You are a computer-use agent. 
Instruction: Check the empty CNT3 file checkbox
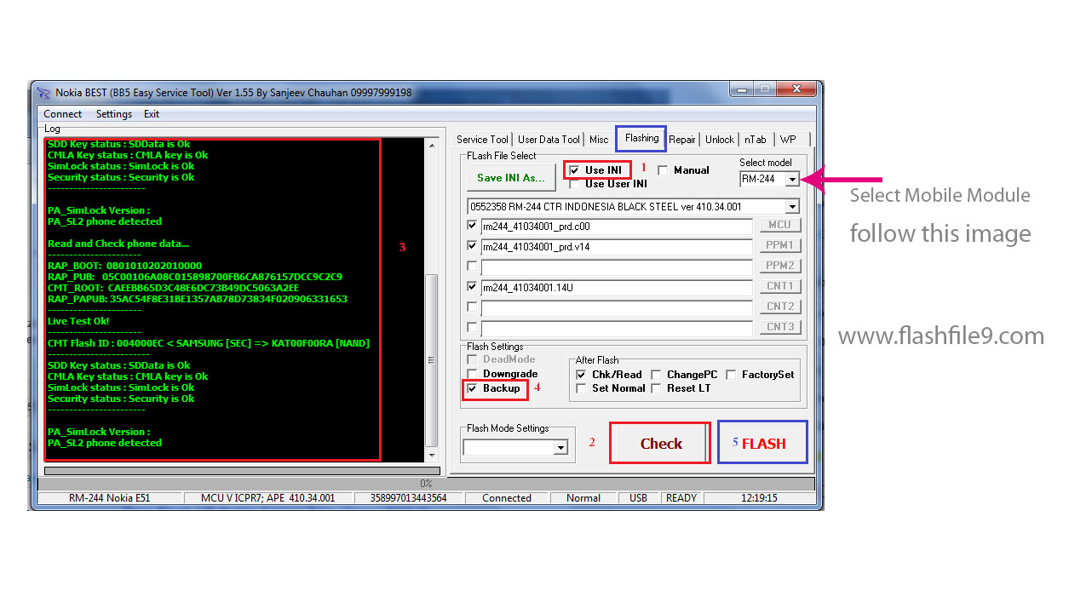pos(472,328)
